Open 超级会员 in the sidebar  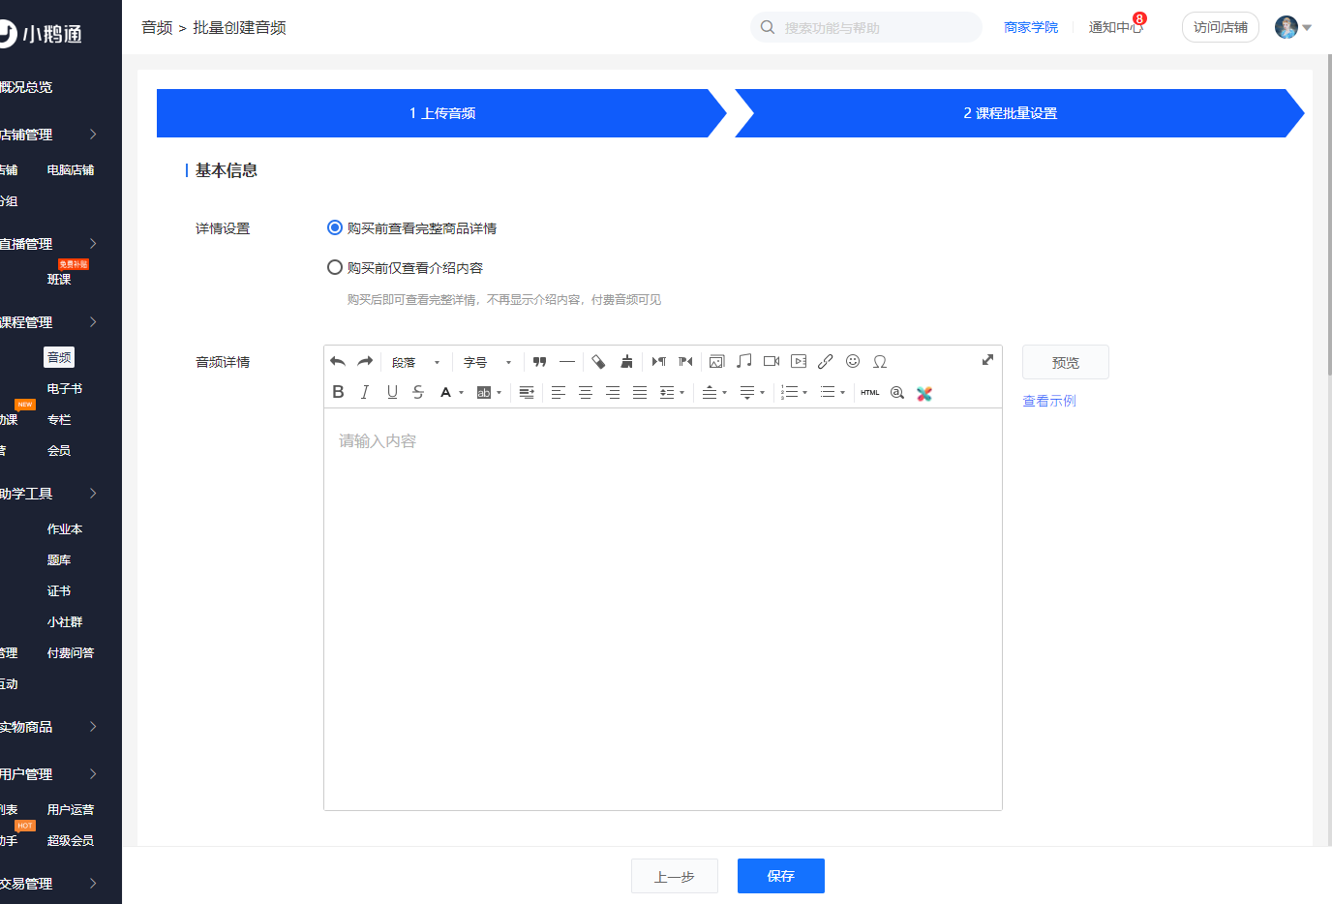pos(71,841)
